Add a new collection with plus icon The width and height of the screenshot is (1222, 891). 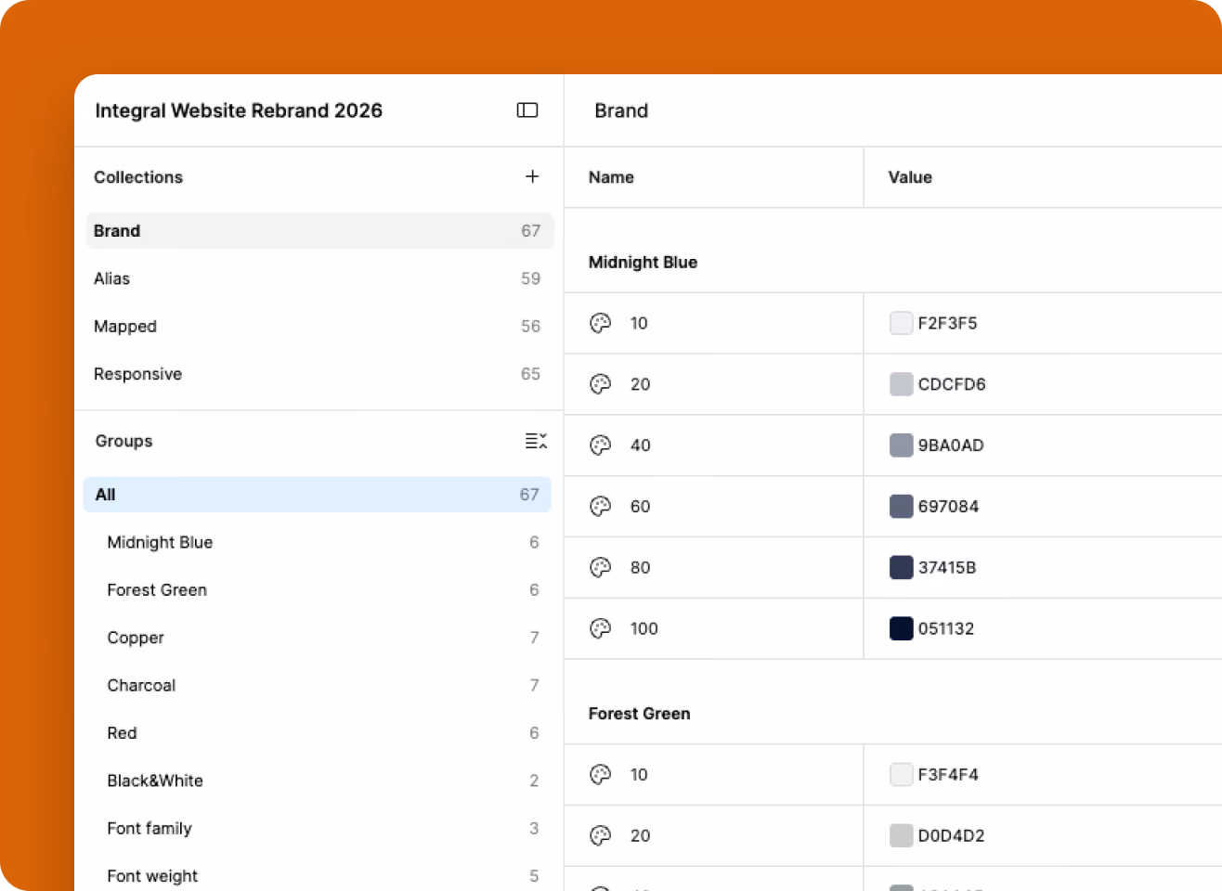coord(532,176)
